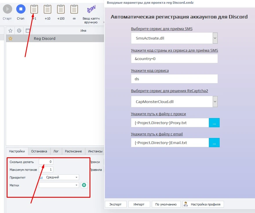Add ten attempts with +10 icon
This screenshot has width=255, height=213.
click(48, 9)
